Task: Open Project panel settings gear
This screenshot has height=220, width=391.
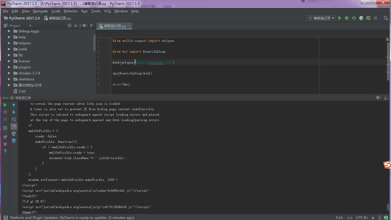Action: point(85,25)
